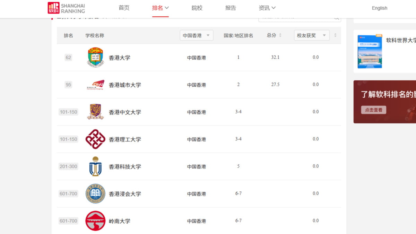
Task: Click the 国家/地区排名 column header
Action: point(239,35)
